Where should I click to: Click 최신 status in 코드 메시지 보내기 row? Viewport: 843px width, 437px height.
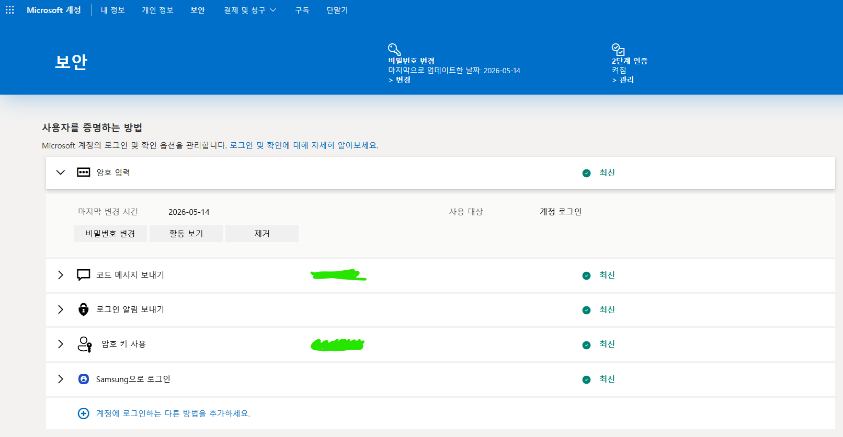607,275
